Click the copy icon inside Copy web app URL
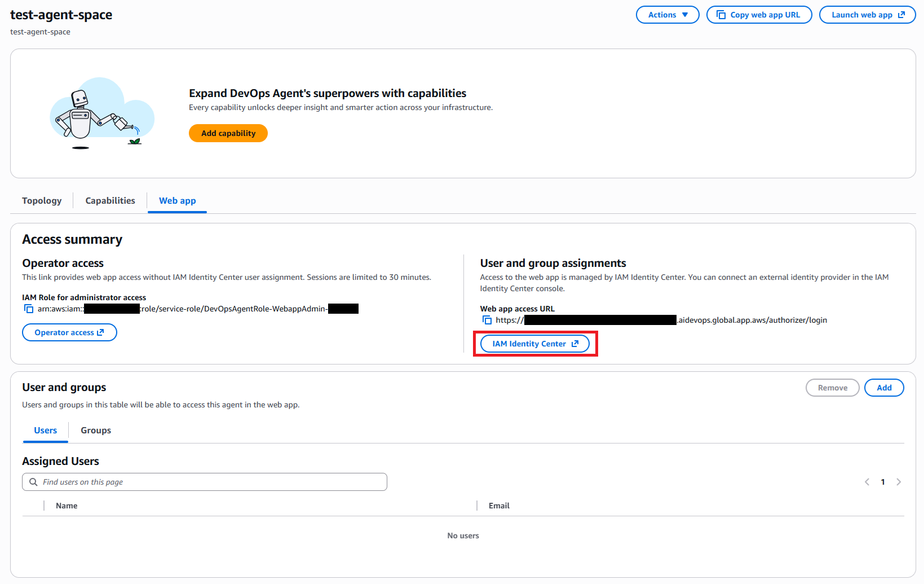The image size is (924, 584). [x=722, y=15]
